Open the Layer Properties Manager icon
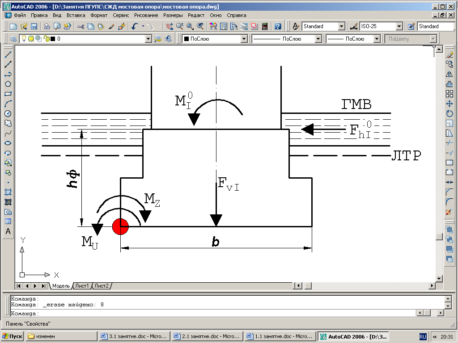 (x=13, y=38)
